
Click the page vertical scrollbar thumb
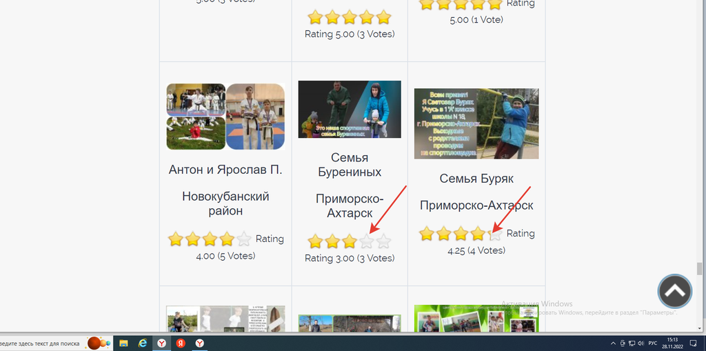point(699,269)
